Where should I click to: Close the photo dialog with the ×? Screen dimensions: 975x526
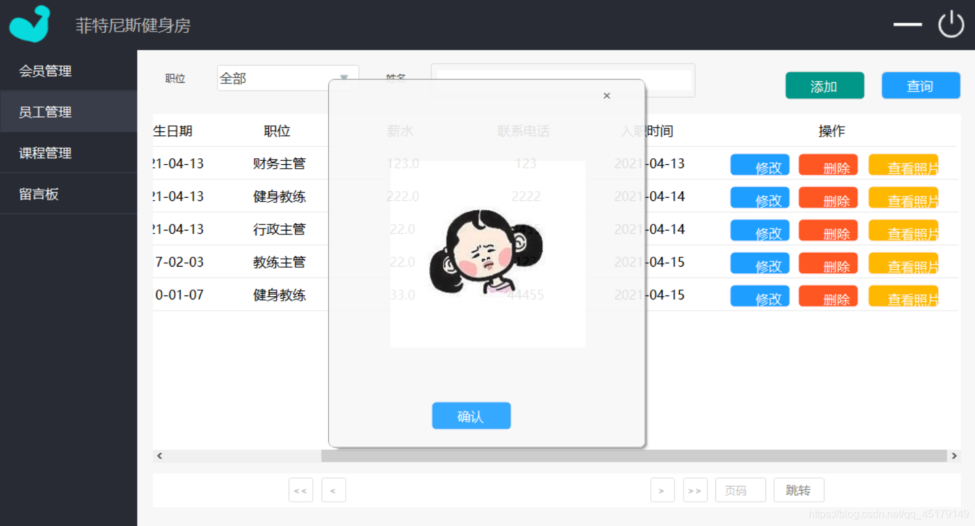click(607, 96)
